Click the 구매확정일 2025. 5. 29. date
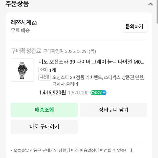This screenshot has width=158, height=158. pyautogui.click(x=69, y=51)
